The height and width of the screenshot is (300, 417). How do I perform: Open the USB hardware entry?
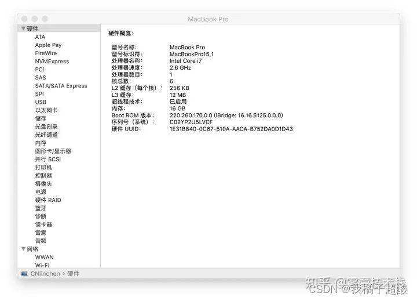pyautogui.click(x=41, y=102)
